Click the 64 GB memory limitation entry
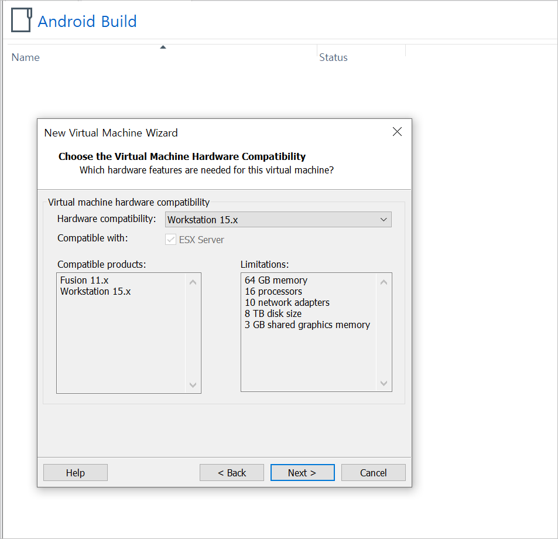558x539 pixels. tap(276, 280)
